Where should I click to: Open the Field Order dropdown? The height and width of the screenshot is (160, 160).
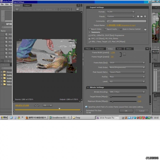click(x=127, y=67)
